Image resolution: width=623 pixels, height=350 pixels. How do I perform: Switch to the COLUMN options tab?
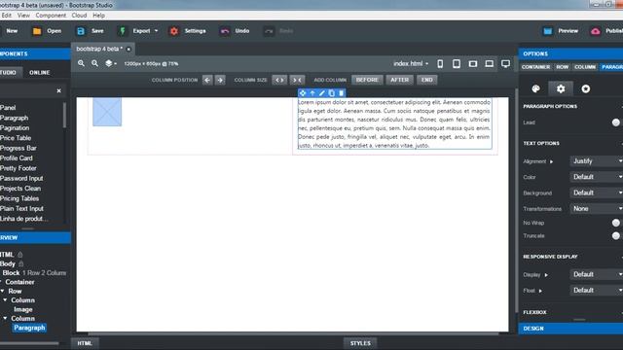pyautogui.click(x=585, y=67)
